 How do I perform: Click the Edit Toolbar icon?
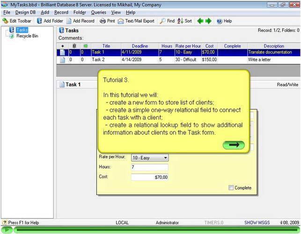coord(5,21)
